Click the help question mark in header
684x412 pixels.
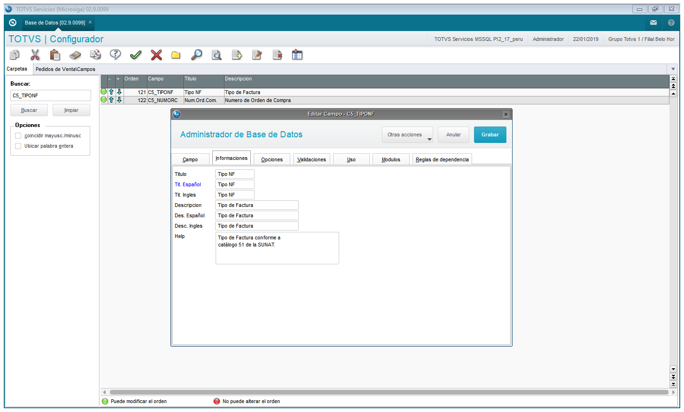click(671, 23)
